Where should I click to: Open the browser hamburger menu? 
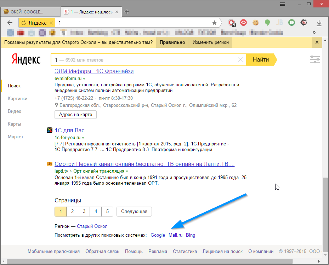tap(283, 4)
